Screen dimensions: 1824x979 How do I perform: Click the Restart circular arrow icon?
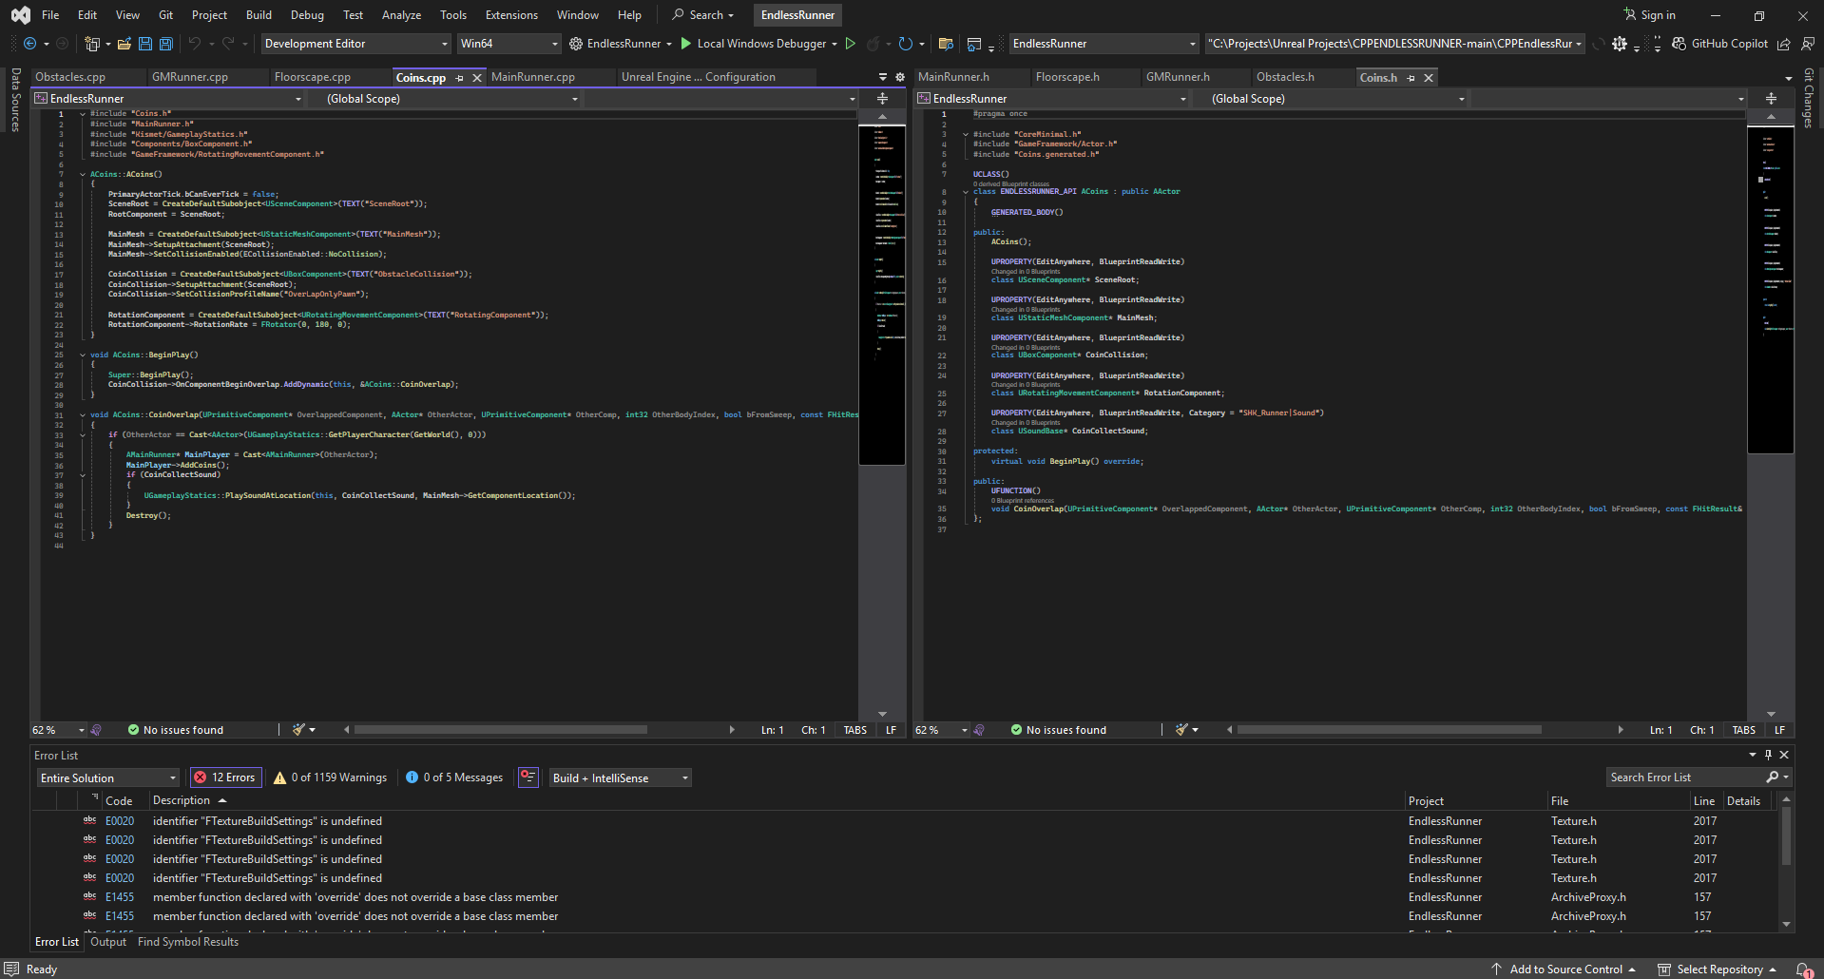coord(905,44)
